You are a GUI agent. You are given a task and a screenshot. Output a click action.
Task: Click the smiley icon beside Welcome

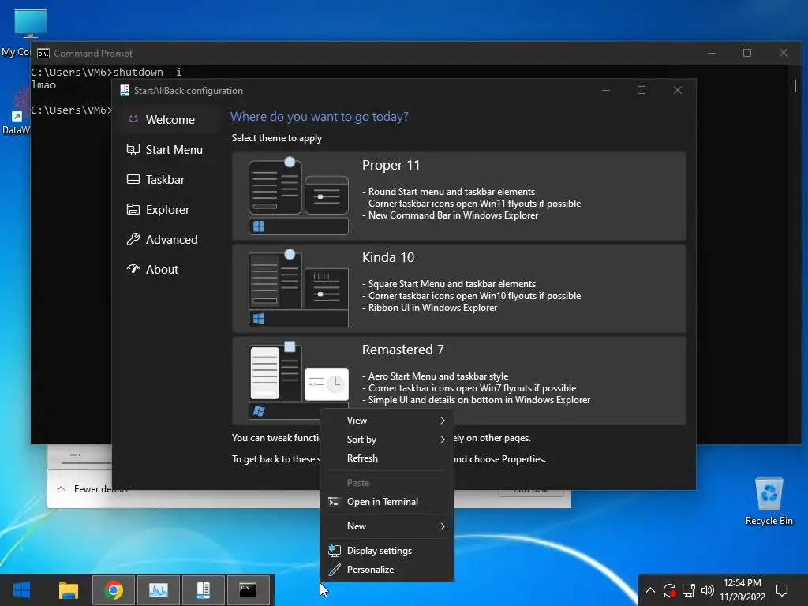click(133, 119)
